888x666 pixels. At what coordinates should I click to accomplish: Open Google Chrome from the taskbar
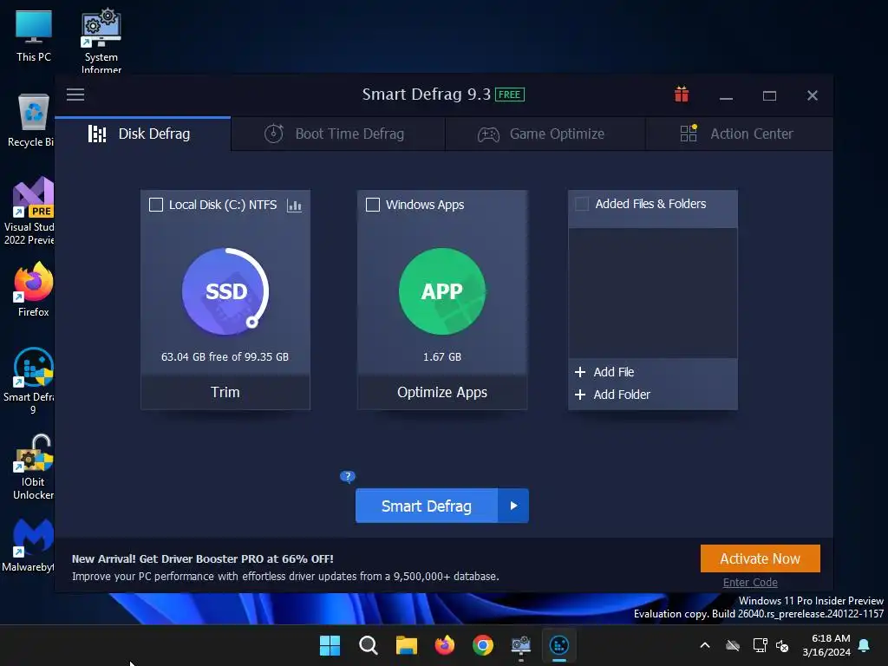483,645
